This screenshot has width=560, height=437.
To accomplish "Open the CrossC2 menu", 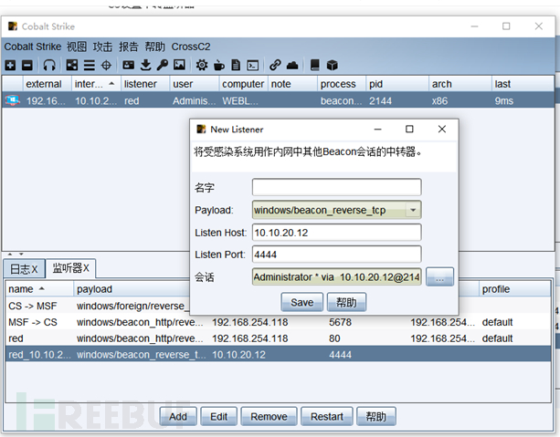I will tap(191, 47).
